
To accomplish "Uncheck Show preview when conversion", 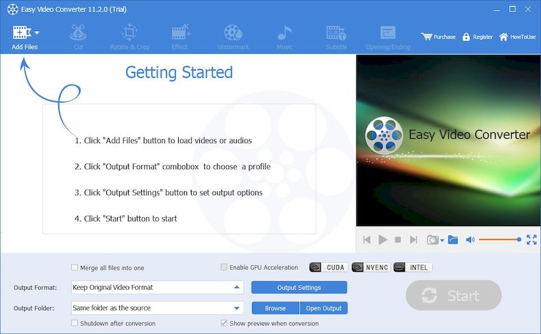I will [224, 323].
